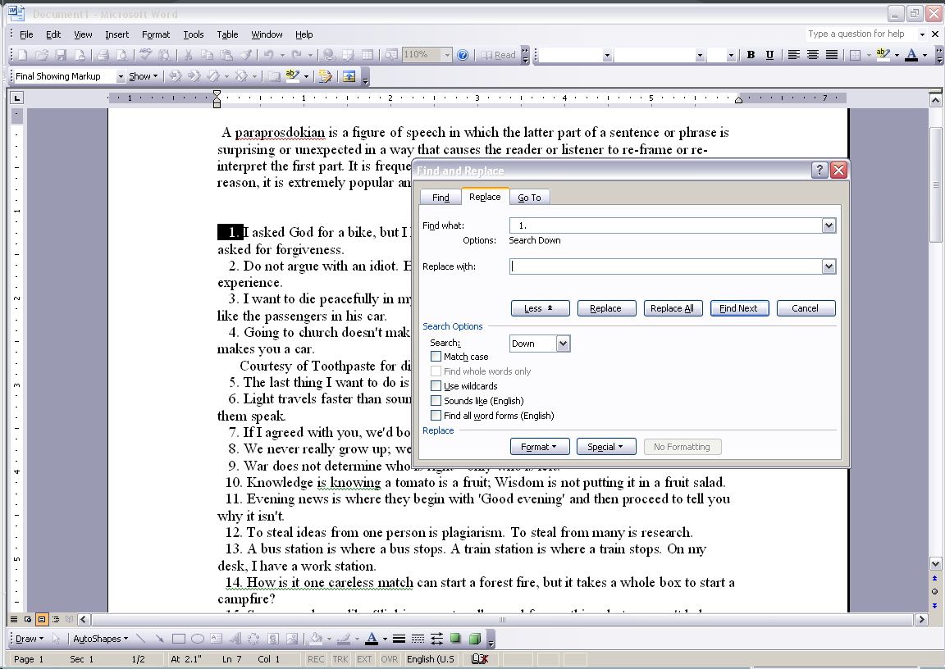Open the Reviewing Pane icon
The width and height of the screenshot is (945, 669).
[351, 75]
